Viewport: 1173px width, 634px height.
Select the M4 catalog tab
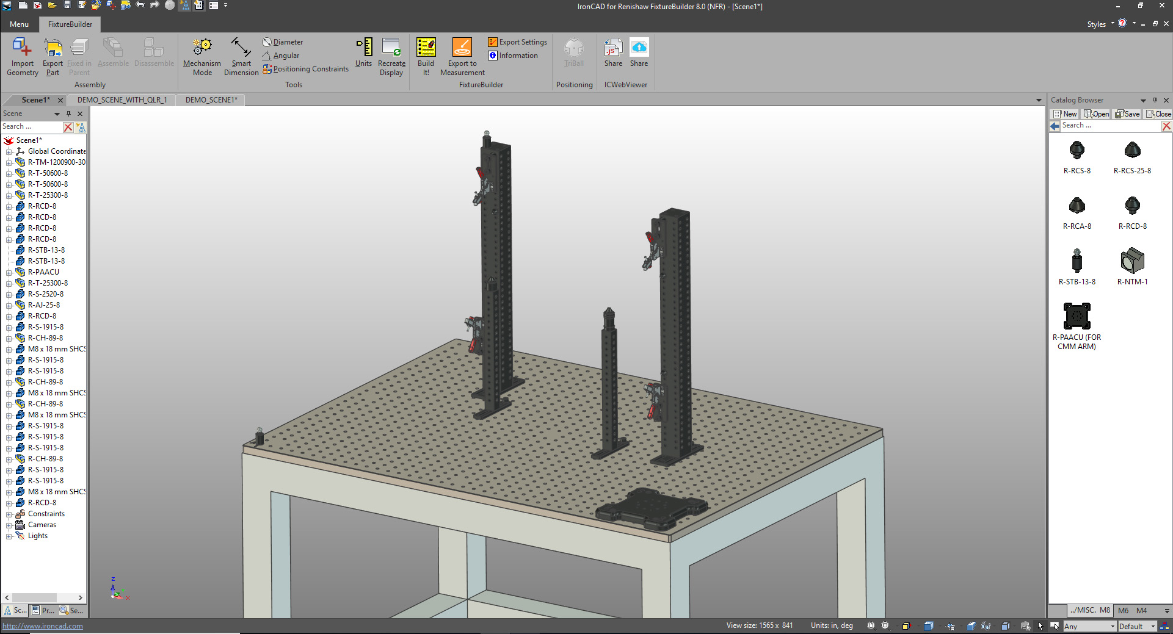pos(1141,610)
